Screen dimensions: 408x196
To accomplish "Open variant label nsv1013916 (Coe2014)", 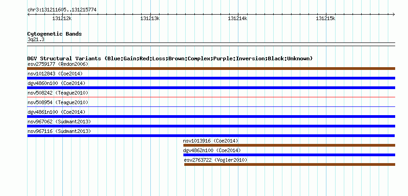I will [x=210, y=141].
